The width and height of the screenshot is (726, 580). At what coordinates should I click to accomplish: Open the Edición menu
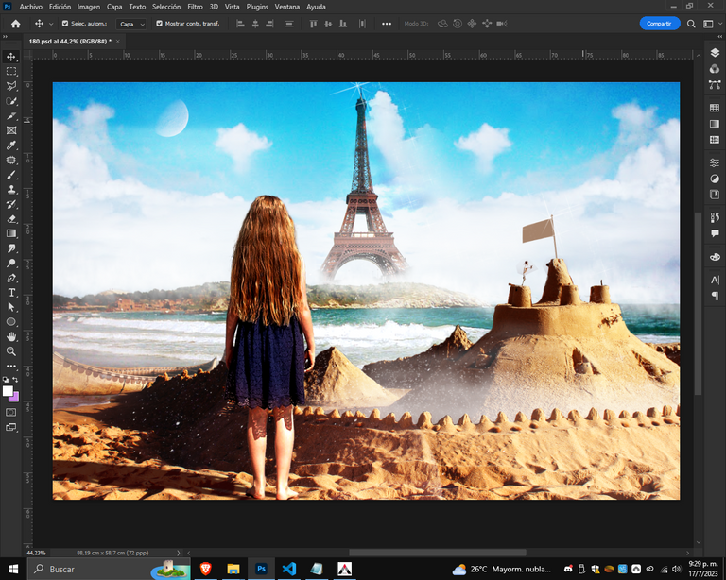coord(60,7)
